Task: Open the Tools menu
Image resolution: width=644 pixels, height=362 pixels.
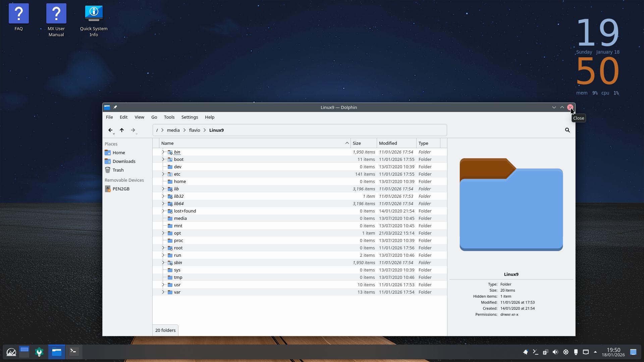Action: [x=169, y=117]
